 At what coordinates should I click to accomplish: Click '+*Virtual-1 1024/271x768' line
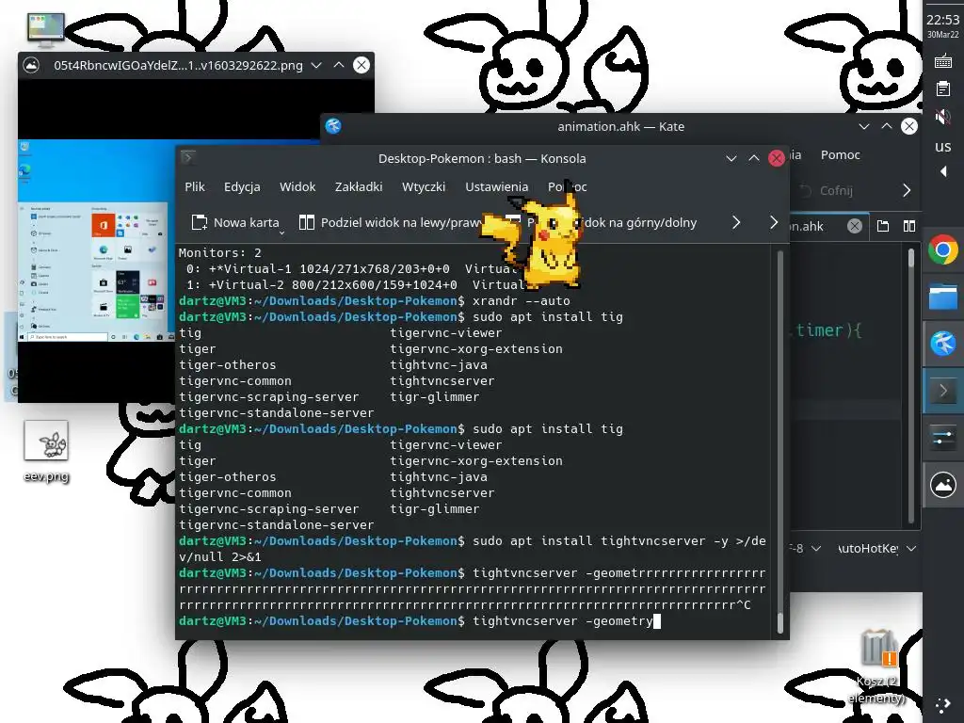pyautogui.click(x=329, y=268)
